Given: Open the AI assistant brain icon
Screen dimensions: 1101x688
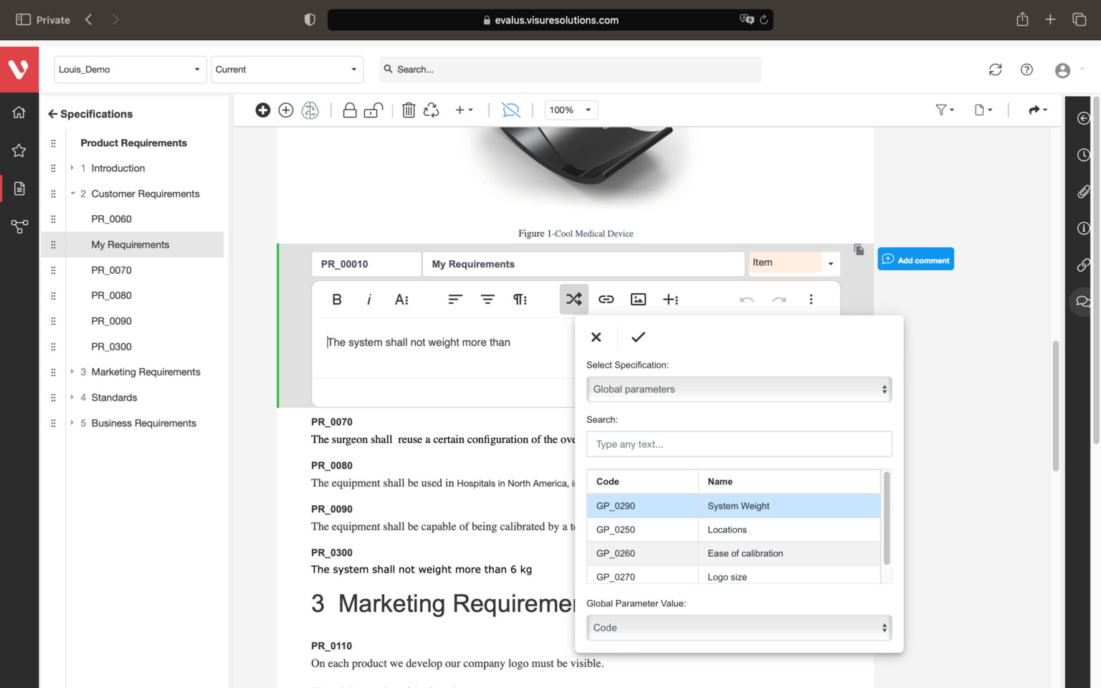Looking at the screenshot, I should click(310, 110).
